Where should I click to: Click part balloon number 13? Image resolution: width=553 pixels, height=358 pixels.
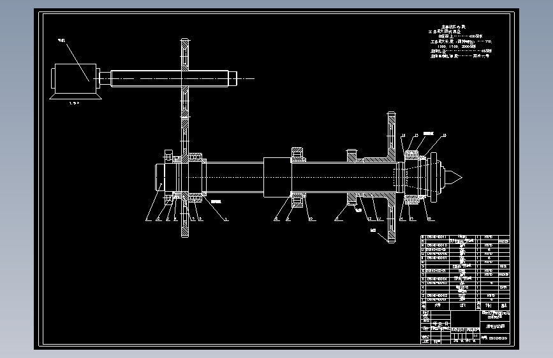[x=380, y=219]
